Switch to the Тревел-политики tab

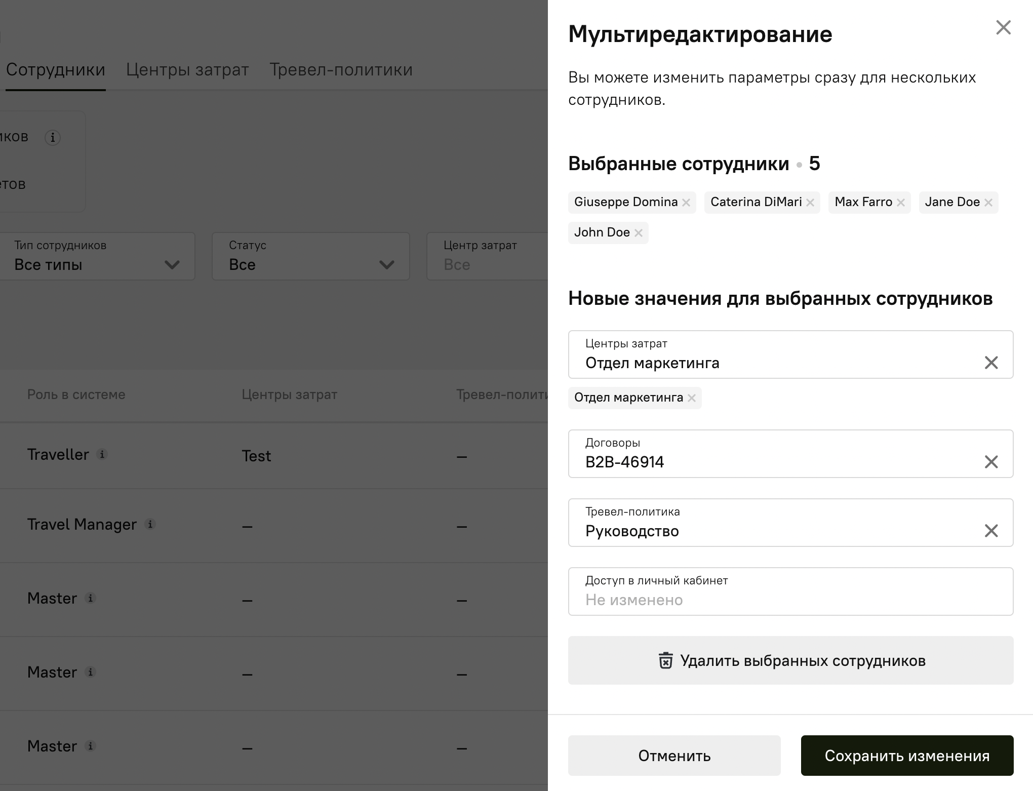point(341,69)
